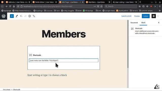Show more toolbar items chevron
Screen dimensions: 162x91
click(155, 6)
